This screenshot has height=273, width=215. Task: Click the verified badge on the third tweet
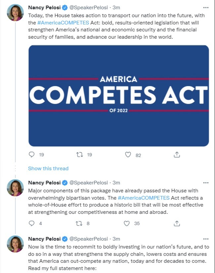(65, 239)
